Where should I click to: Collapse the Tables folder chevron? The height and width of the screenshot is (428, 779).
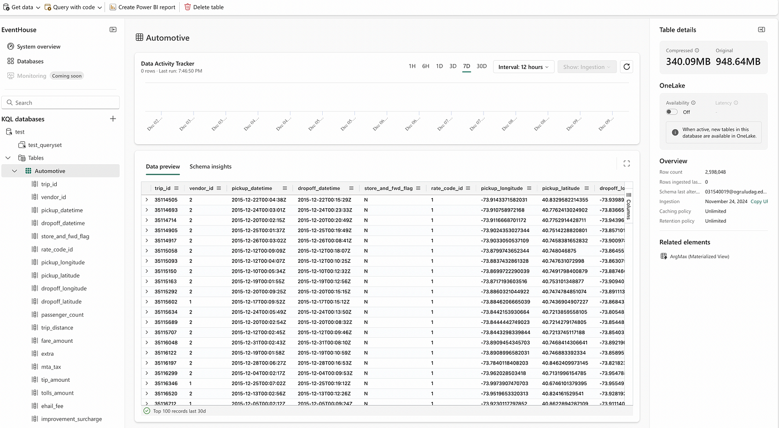coord(8,158)
